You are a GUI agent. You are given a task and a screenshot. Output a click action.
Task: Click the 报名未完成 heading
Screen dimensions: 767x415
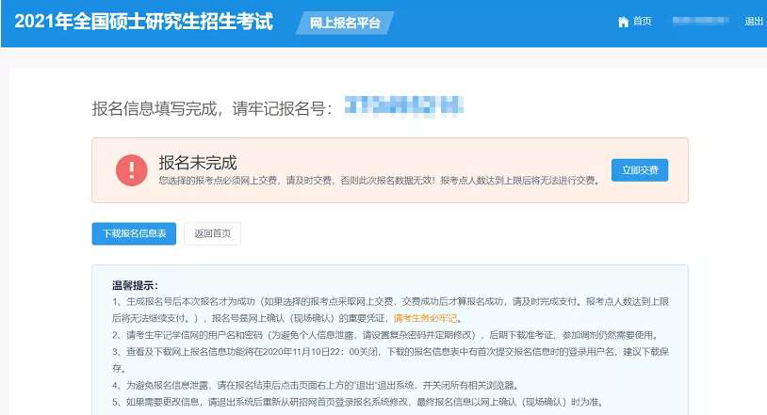[197, 162]
